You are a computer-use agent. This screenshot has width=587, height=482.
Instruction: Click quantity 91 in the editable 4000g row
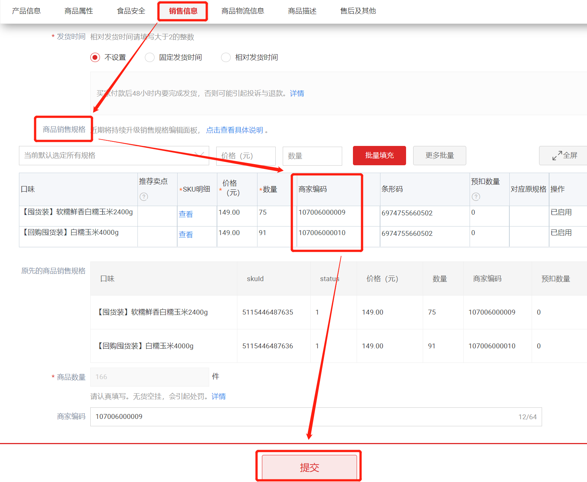(x=263, y=233)
